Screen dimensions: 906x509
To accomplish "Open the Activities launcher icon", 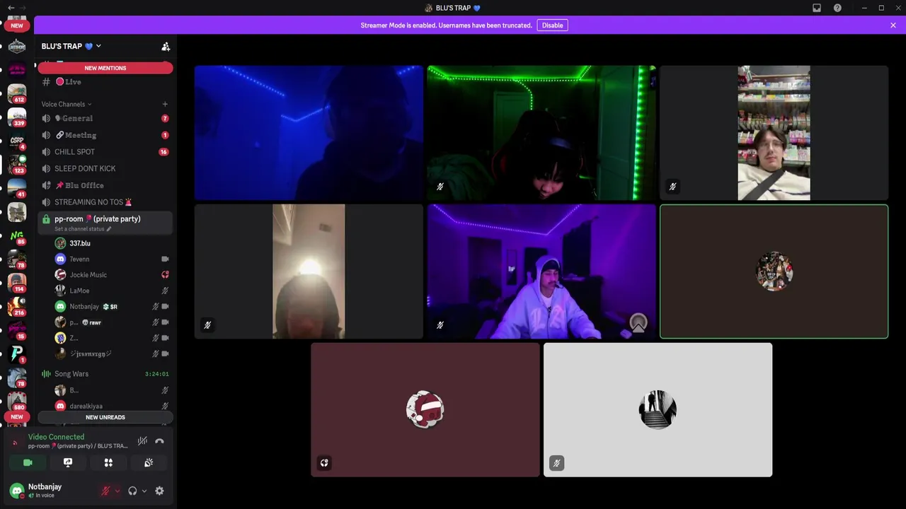I will (108, 462).
